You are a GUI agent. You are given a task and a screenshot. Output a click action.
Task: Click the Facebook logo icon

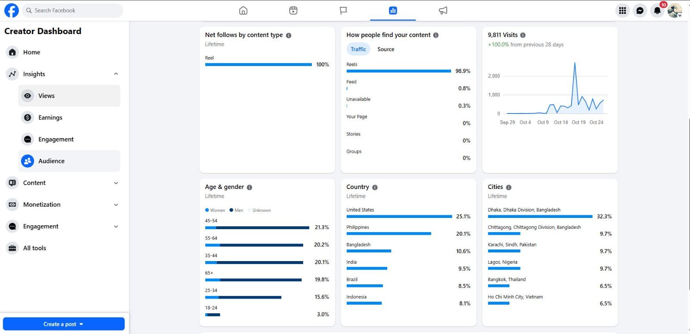pyautogui.click(x=12, y=10)
